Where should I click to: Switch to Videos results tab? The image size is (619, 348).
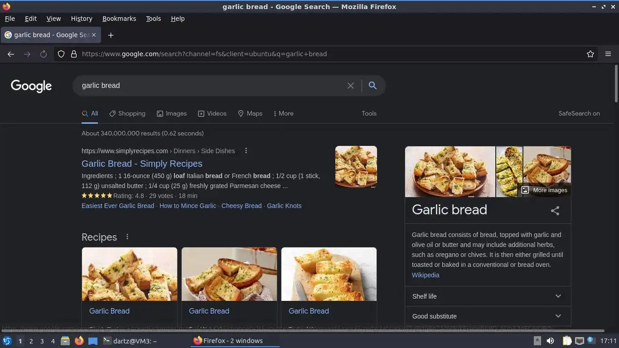point(212,114)
